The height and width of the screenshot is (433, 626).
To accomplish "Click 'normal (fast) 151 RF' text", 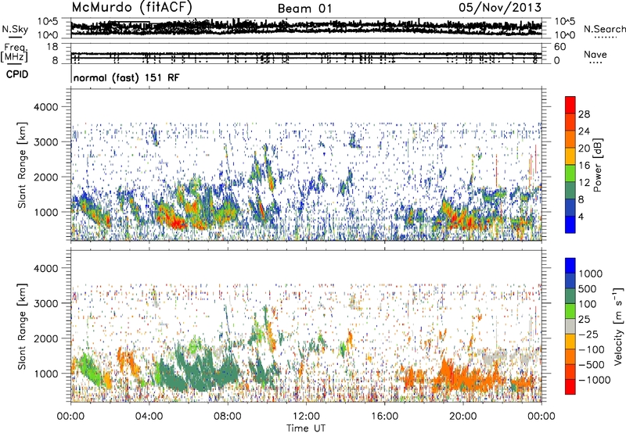I will click(126, 77).
